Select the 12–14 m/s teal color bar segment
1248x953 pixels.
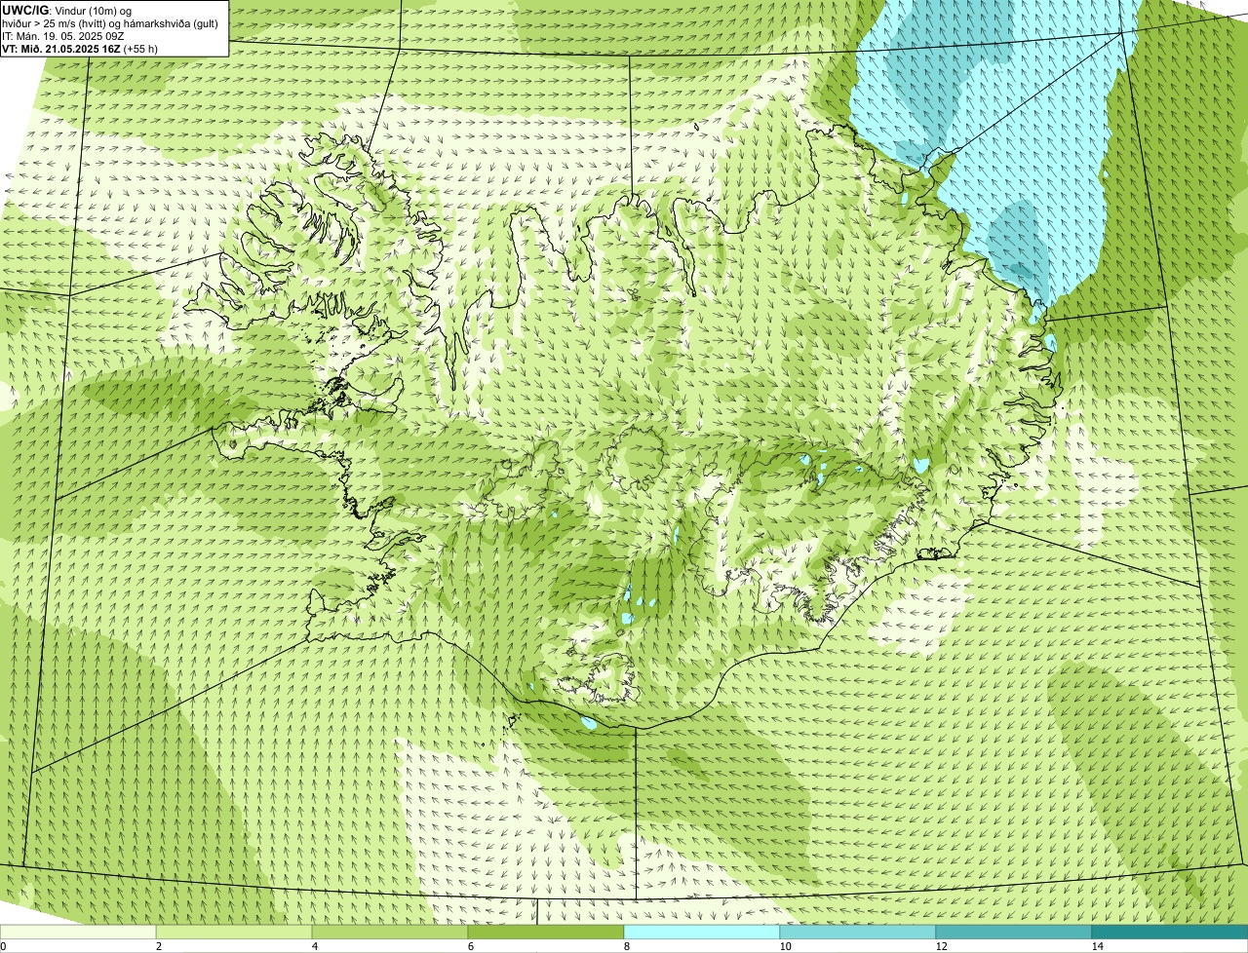(x=1014, y=933)
